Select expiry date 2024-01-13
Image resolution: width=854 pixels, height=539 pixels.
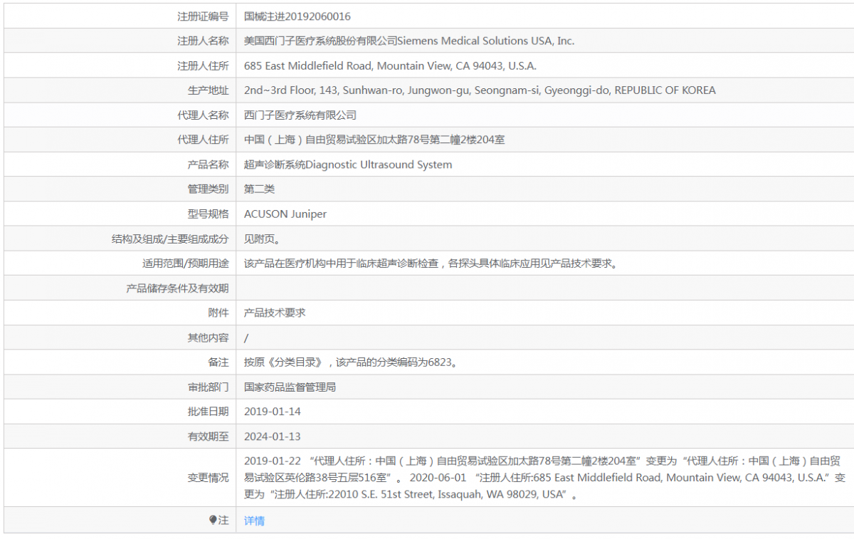click(x=273, y=436)
